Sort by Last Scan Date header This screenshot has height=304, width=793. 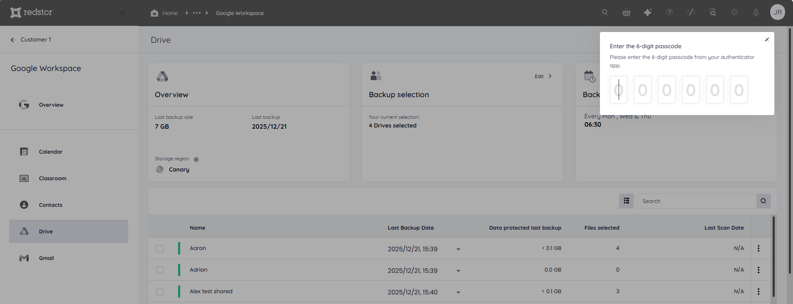point(724,228)
